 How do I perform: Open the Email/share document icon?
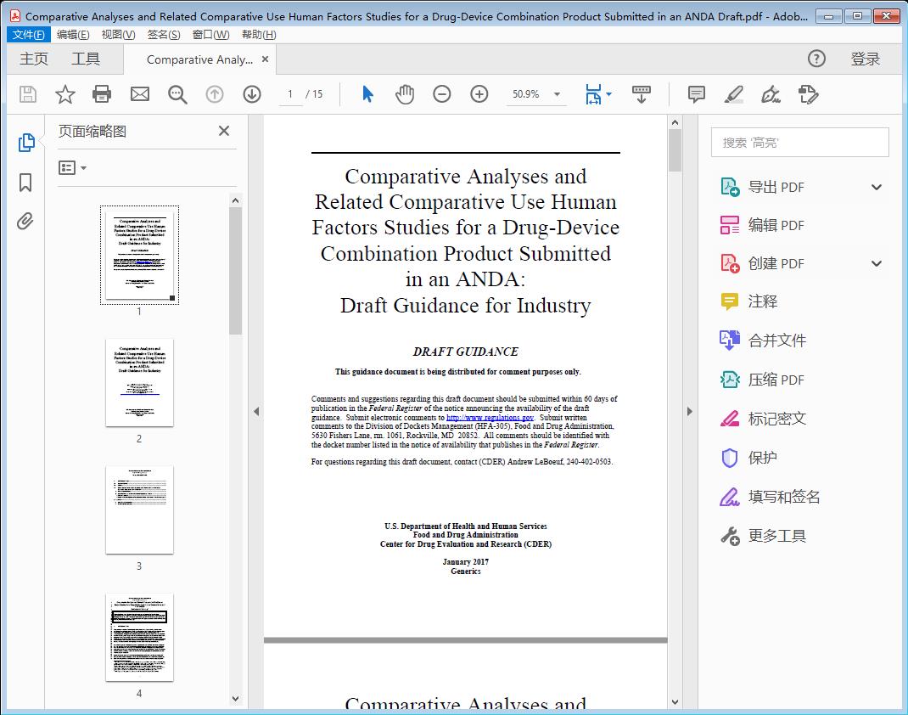coord(139,94)
